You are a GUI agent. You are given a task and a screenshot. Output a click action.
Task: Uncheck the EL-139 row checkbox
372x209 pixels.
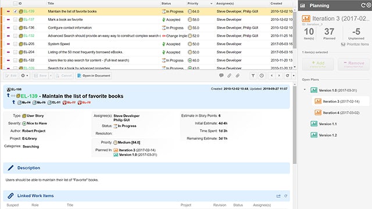(x=15, y=12)
